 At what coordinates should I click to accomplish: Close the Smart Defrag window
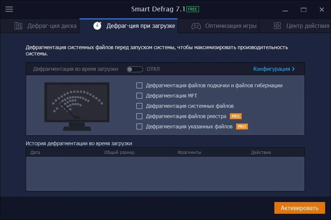pyautogui.click(x=322, y=10)
